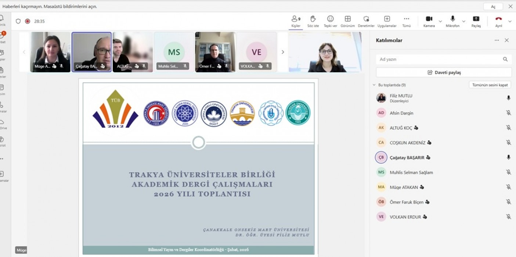Select Çağatay BAŞARIR in participant list
Viewport: 516px width, 257px height.
pos(407,158)
